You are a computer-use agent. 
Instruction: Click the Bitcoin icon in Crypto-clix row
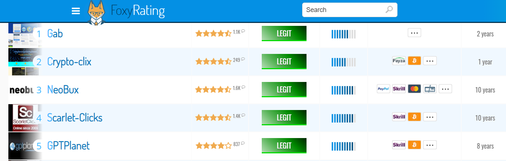[x=414, y=61]
